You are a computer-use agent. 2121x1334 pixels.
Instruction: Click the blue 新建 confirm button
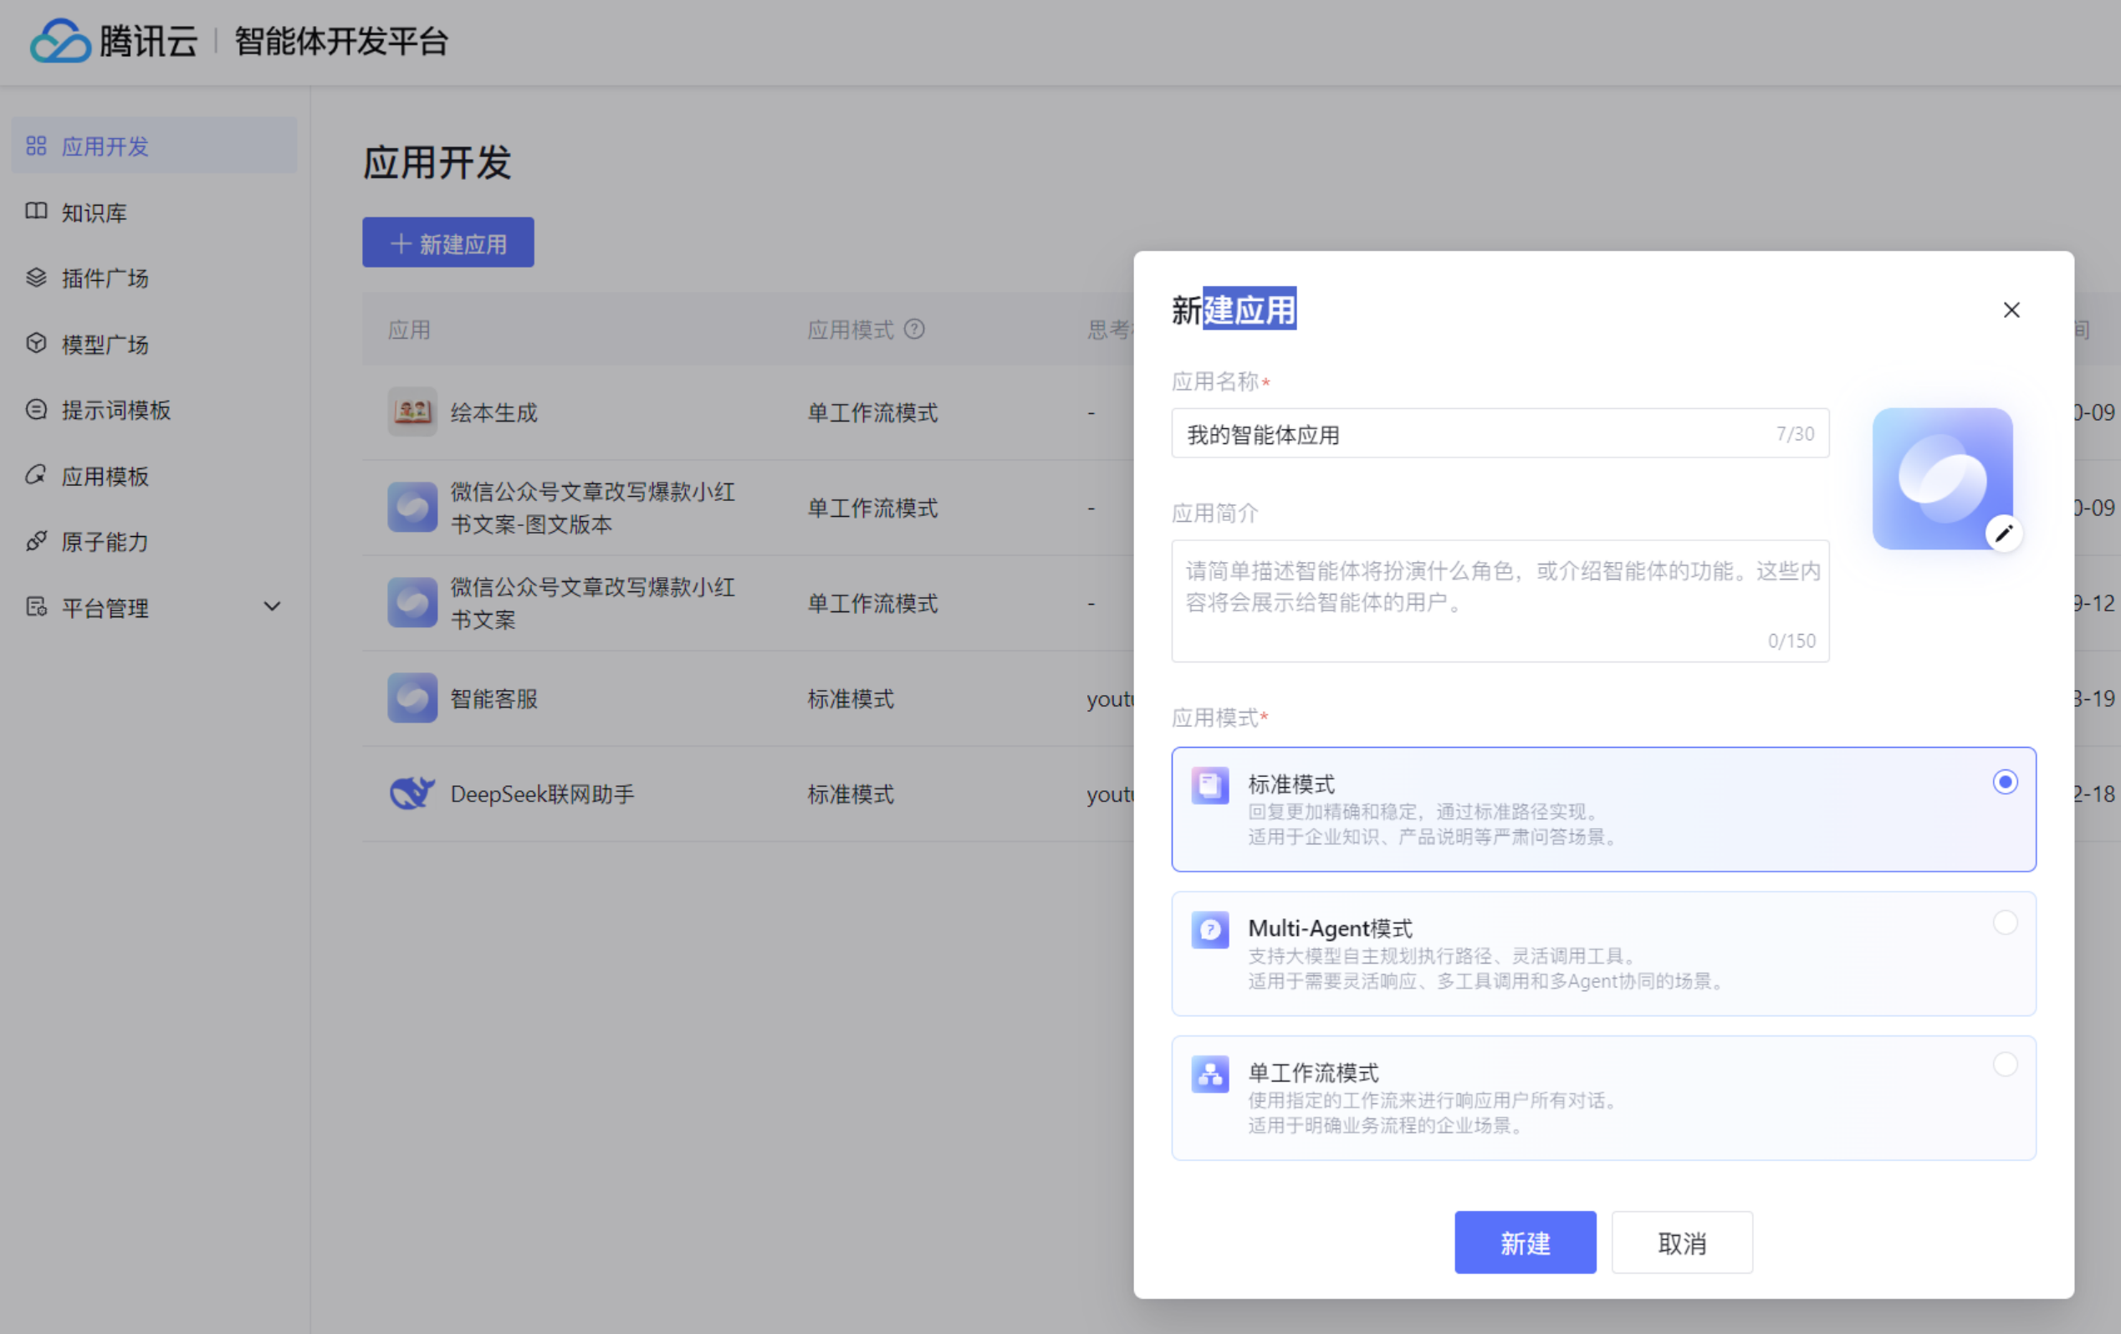click(1524, 1242)
